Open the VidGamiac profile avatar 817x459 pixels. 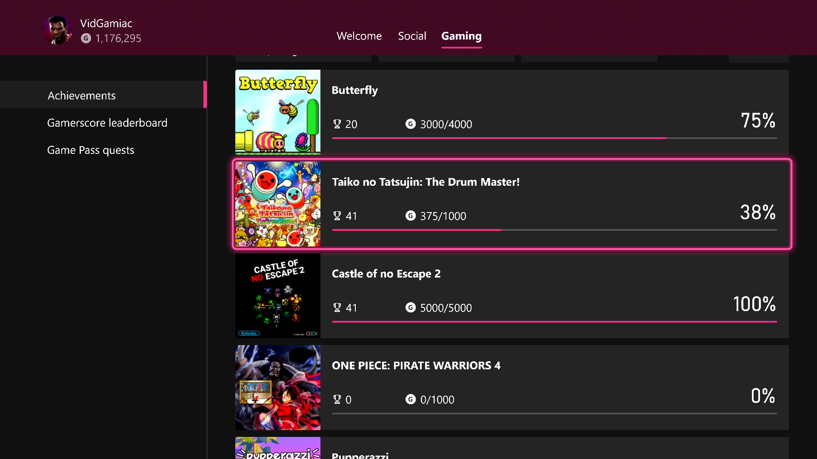coord(58,30)
